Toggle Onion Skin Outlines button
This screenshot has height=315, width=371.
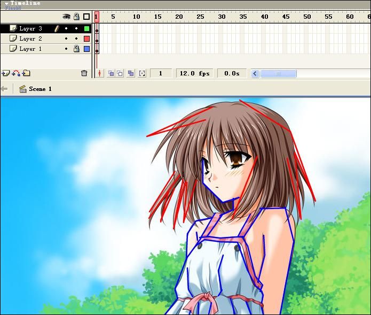(120, 73)
